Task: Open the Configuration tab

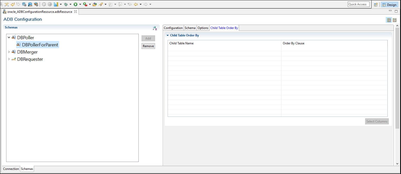Action: 173,28
